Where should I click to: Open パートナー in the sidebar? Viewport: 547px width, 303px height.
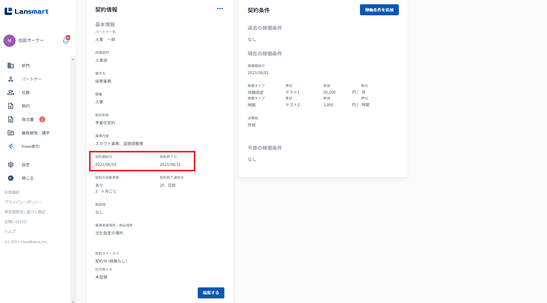[x=32, y=79]
